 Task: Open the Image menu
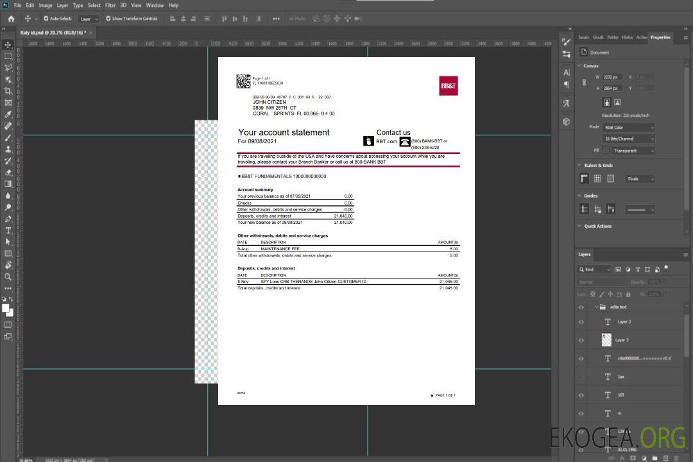tap(46, 5)
